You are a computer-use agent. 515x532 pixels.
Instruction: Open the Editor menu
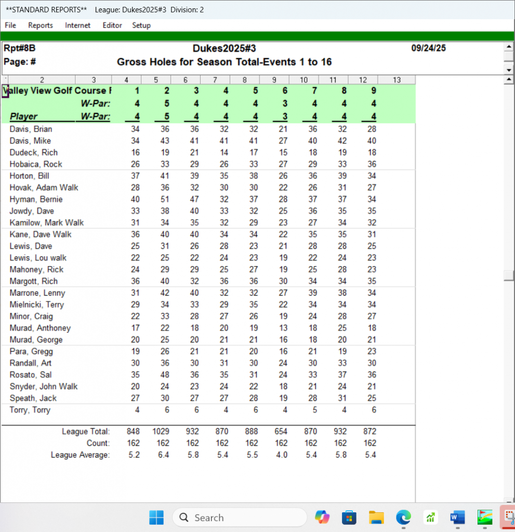click(x=112, y=25)
